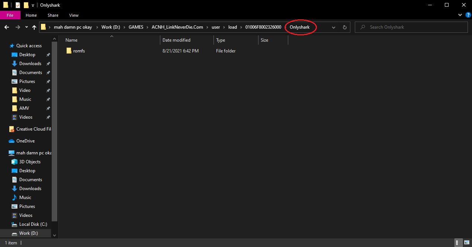This screenshot has height=247, width=472.
Task: Click Properties icon in quick access toolbar
Action: (x=17, y=5)
